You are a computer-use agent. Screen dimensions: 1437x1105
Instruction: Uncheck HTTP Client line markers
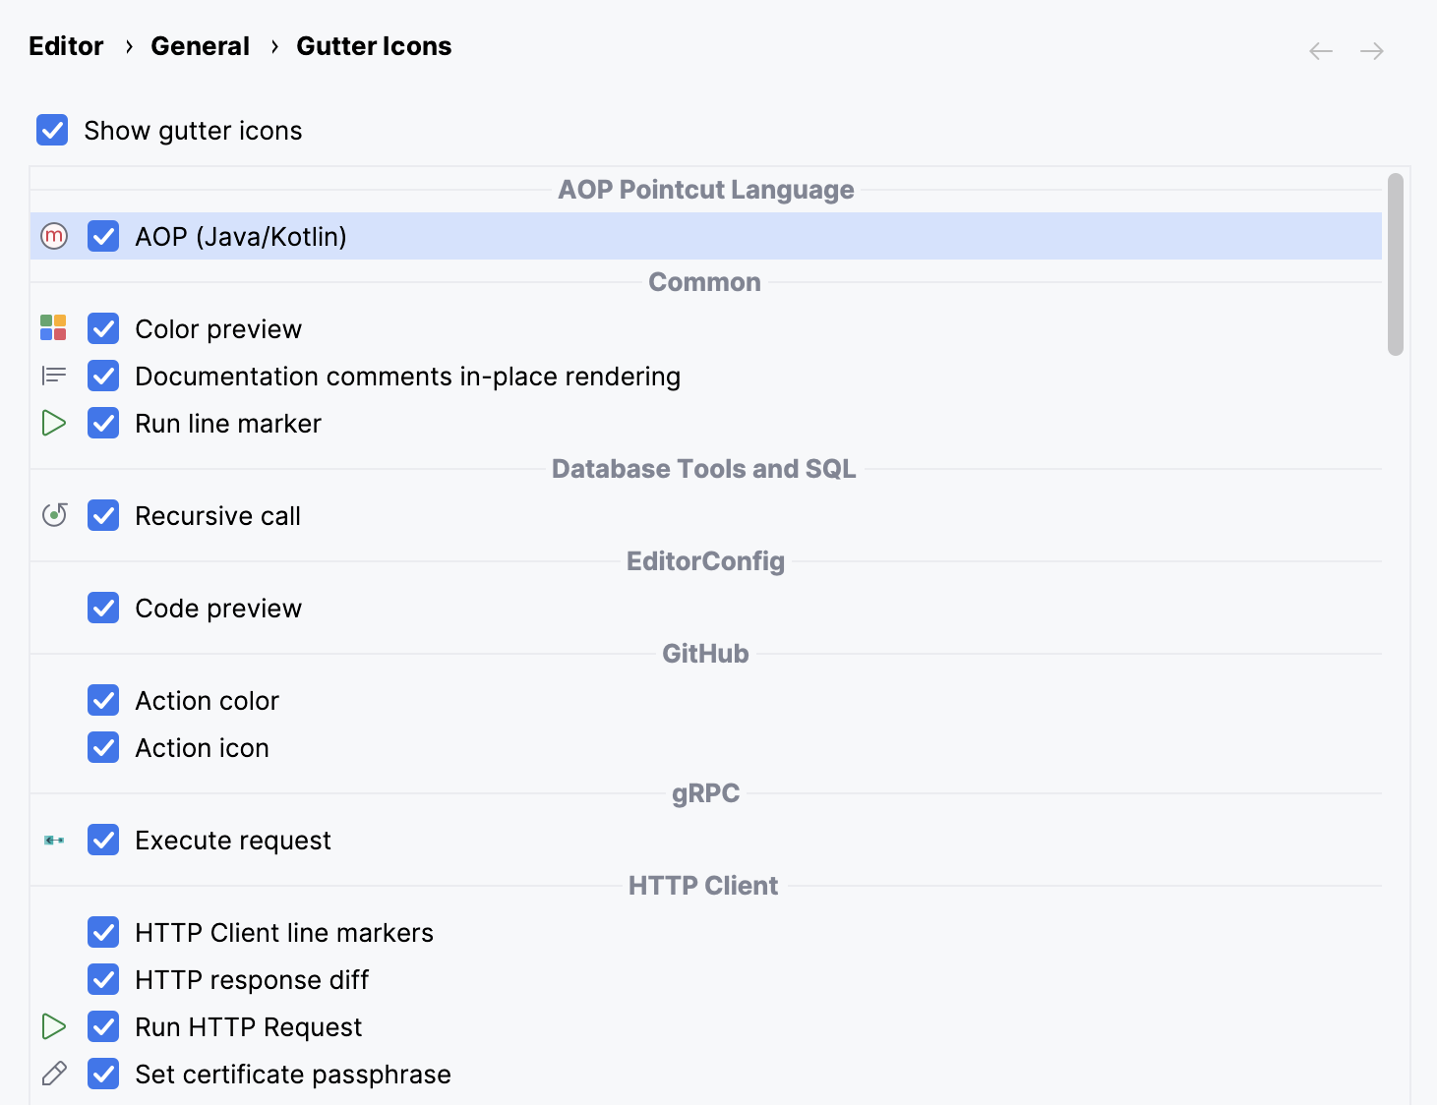[103, 932]
